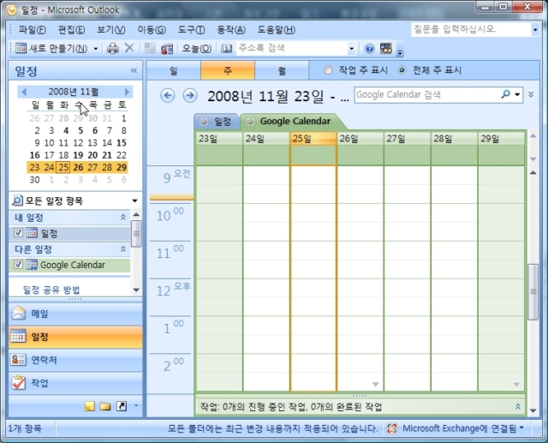The height and width of the screenshot is (443, 548).
Task: Expand the help question box dropdown
Action: click(535, 30)
